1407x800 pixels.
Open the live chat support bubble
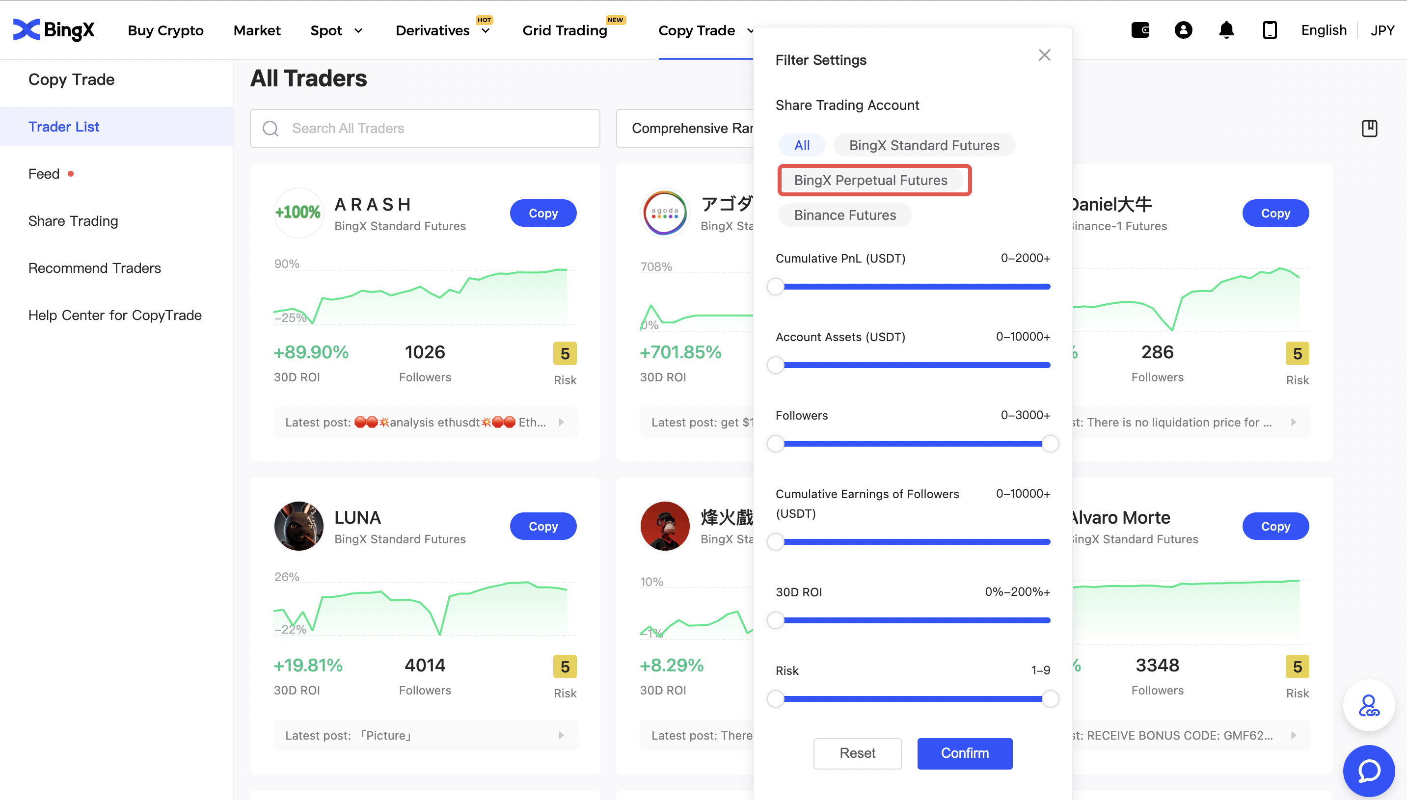[1369, 771]
